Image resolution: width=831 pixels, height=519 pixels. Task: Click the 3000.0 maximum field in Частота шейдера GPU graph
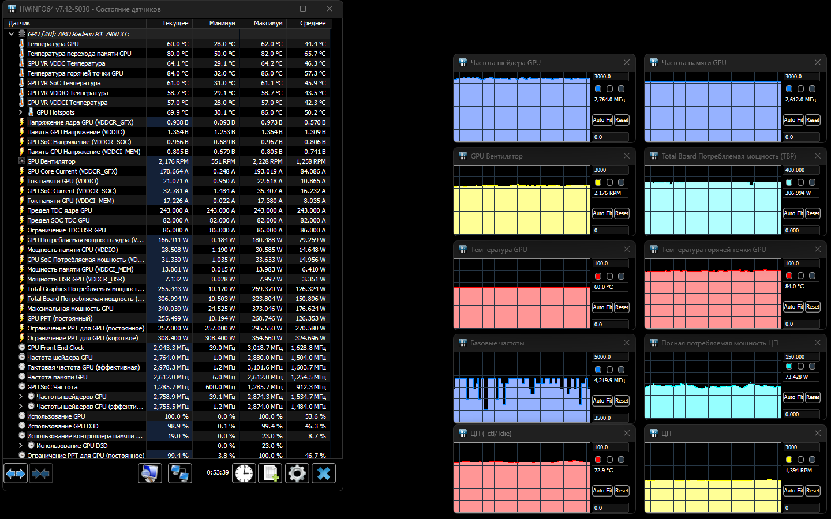[611, 76]
